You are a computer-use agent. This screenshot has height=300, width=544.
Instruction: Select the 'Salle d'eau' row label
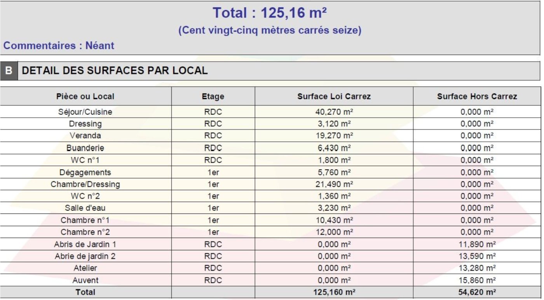point(85,208)
